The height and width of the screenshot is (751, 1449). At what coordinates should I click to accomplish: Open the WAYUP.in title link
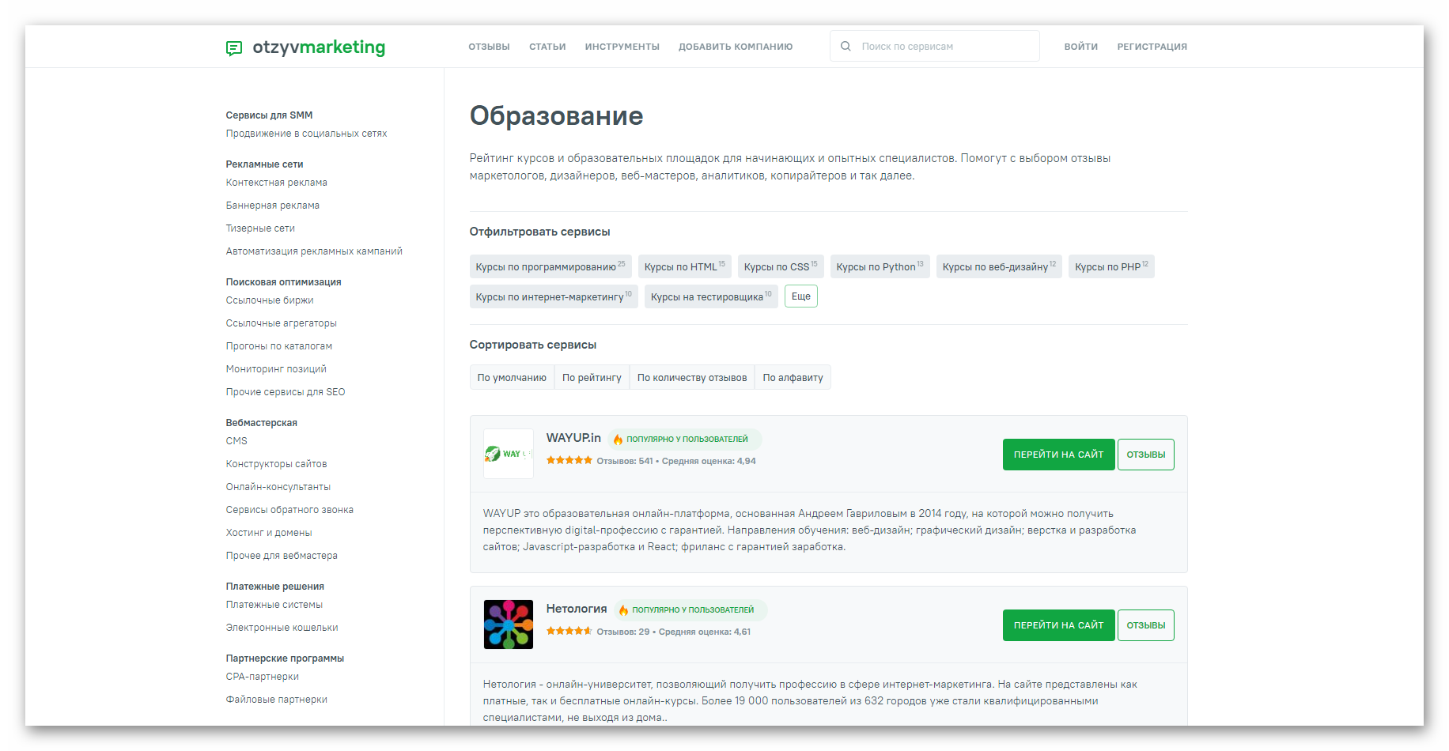(573, 438)
